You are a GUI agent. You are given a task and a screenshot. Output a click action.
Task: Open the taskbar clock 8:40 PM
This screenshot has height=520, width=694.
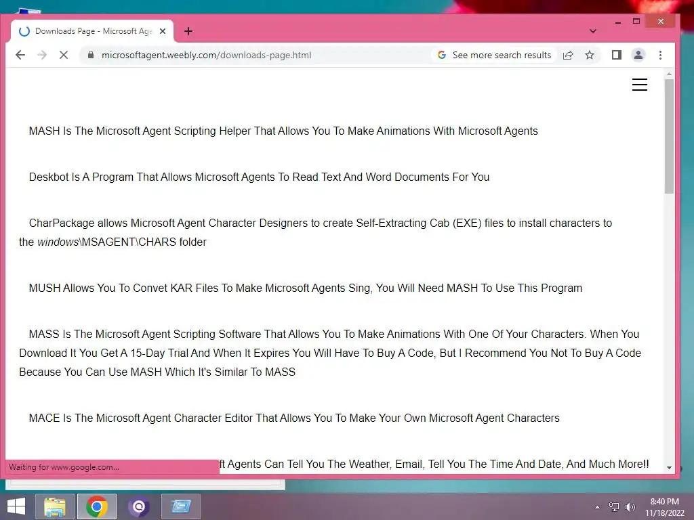coord(664,507)
